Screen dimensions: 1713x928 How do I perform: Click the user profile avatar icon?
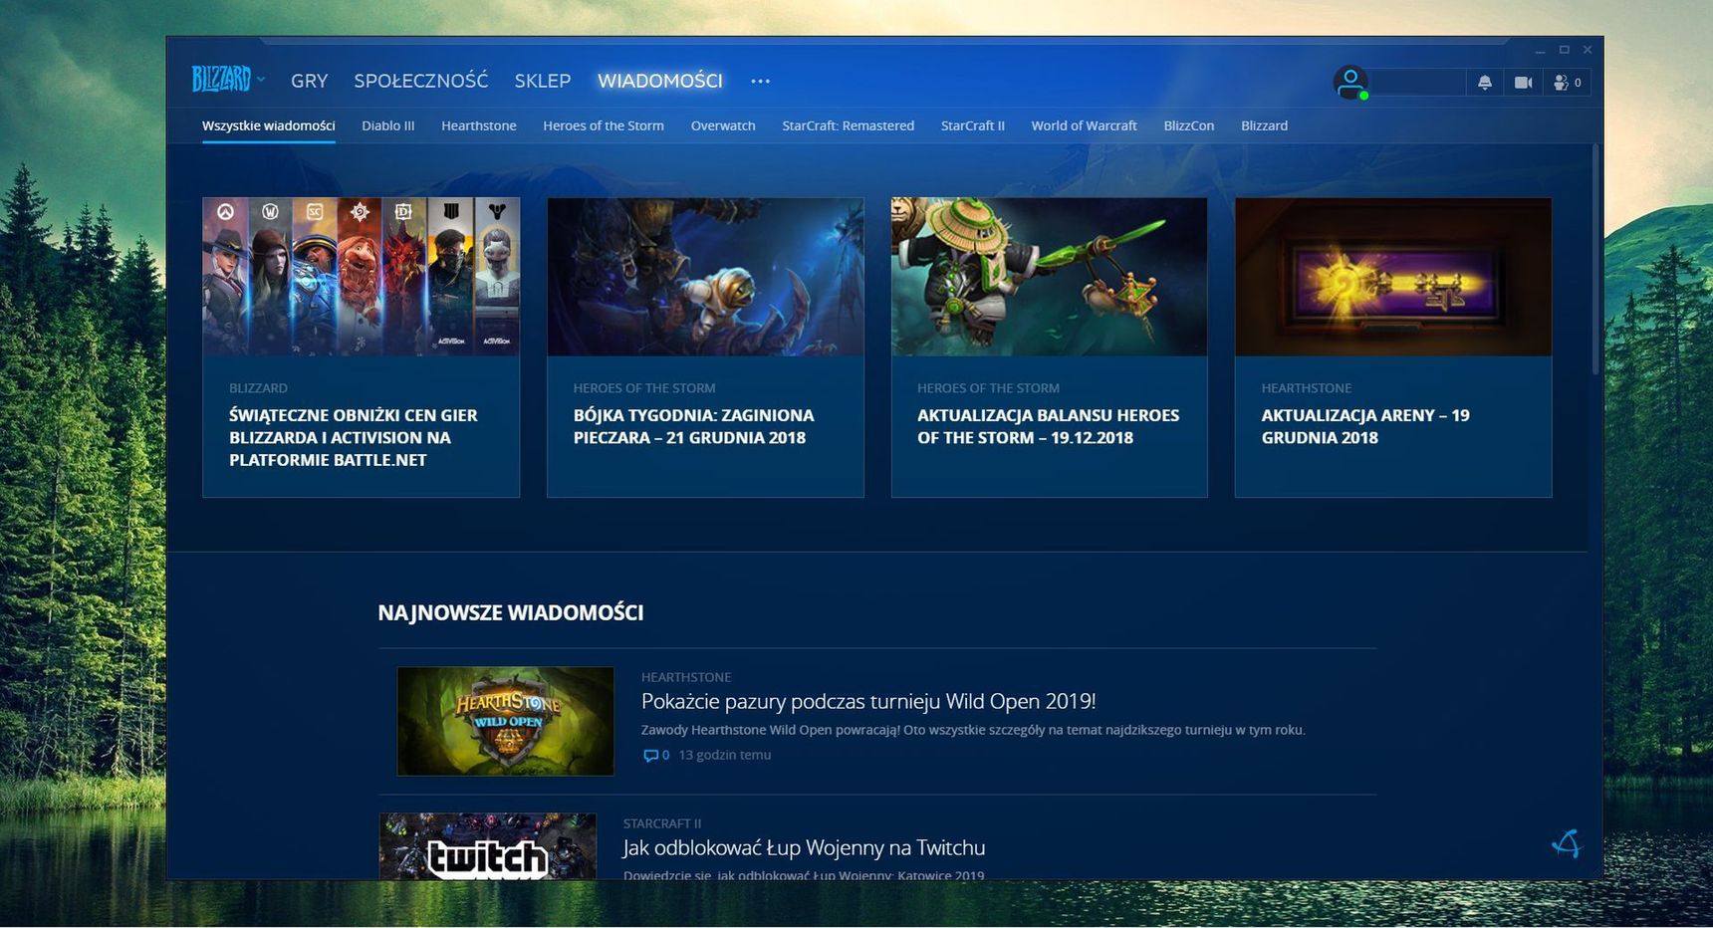1350,82
